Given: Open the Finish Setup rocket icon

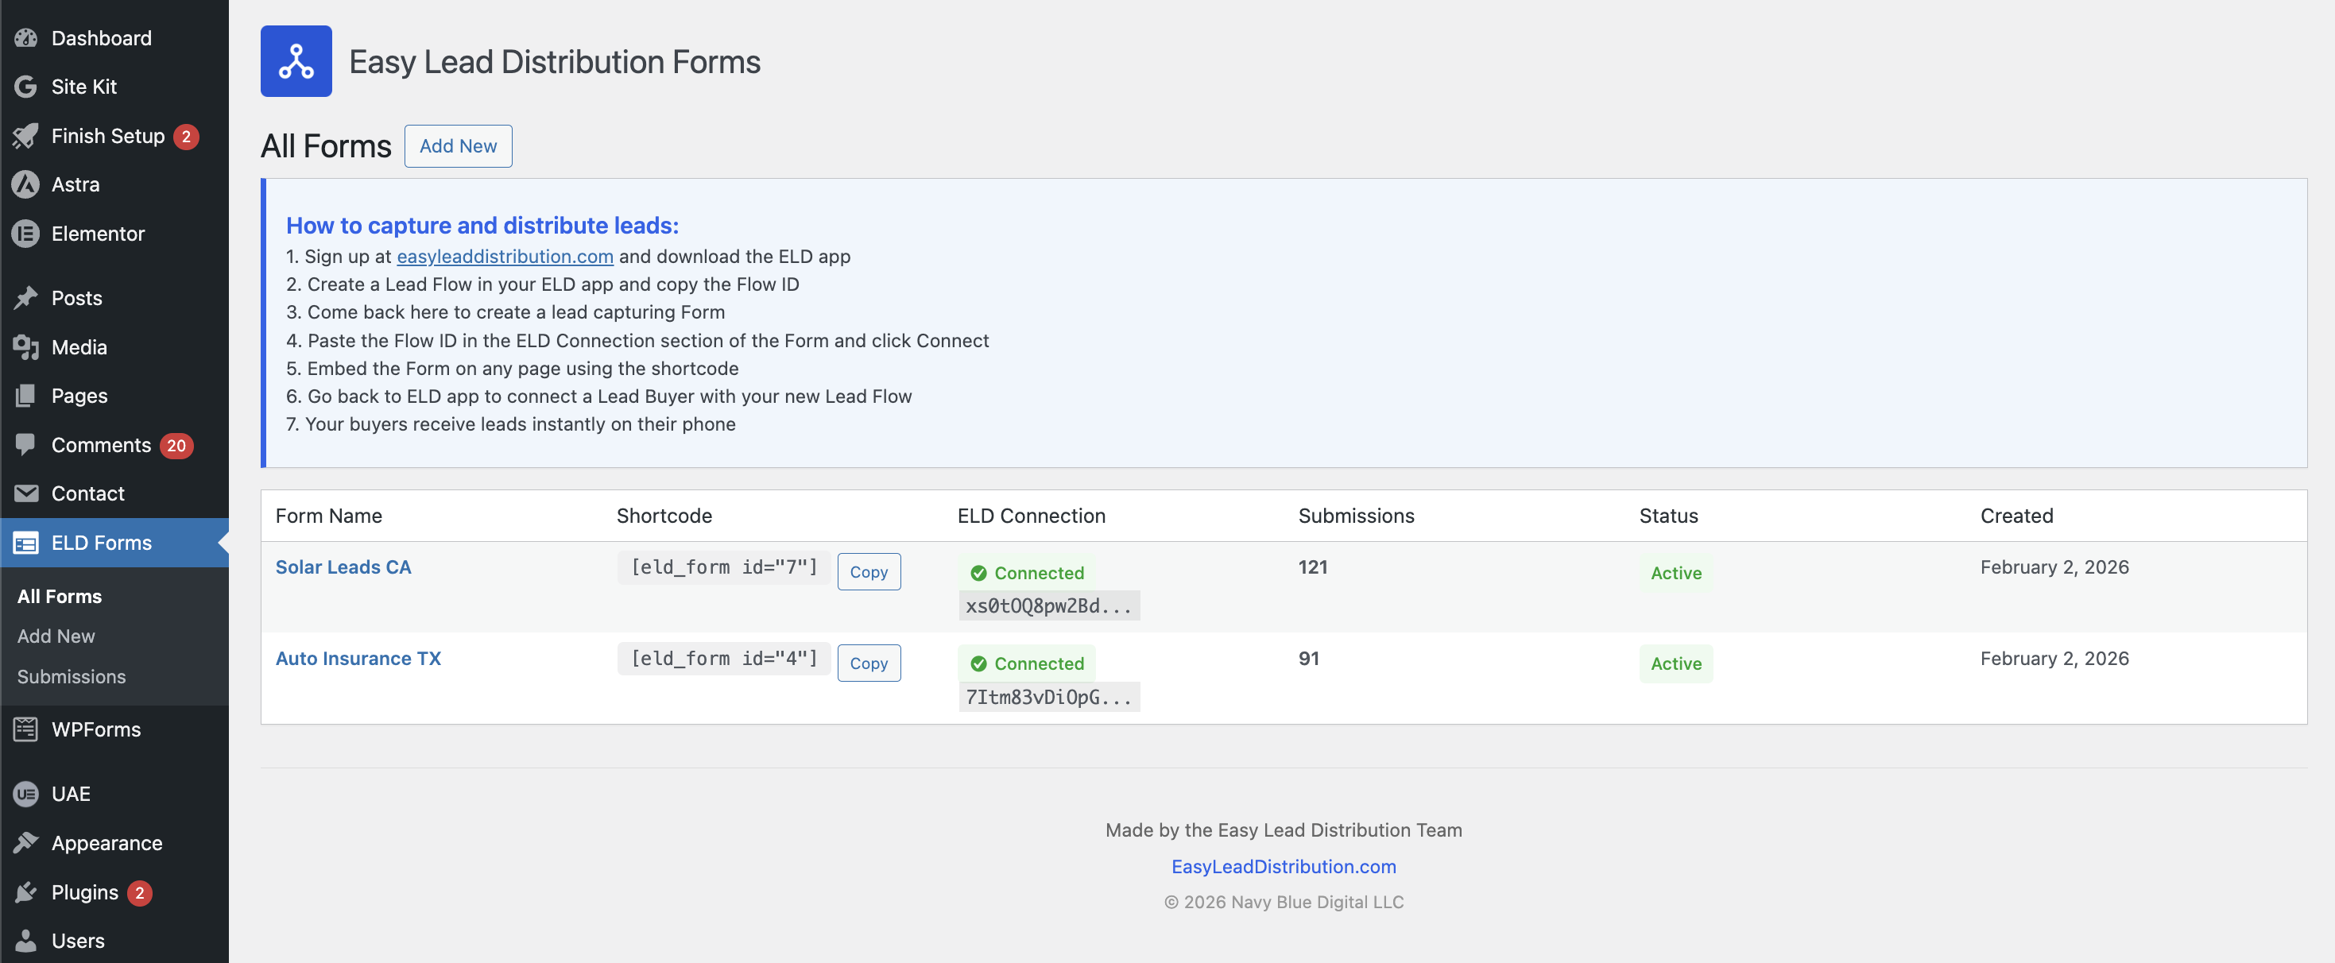Looking at the screenshot, I should click(26, 136).
